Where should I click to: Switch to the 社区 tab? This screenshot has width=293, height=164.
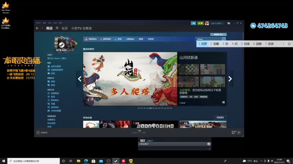pyautogui.click(x=65, y=28)
